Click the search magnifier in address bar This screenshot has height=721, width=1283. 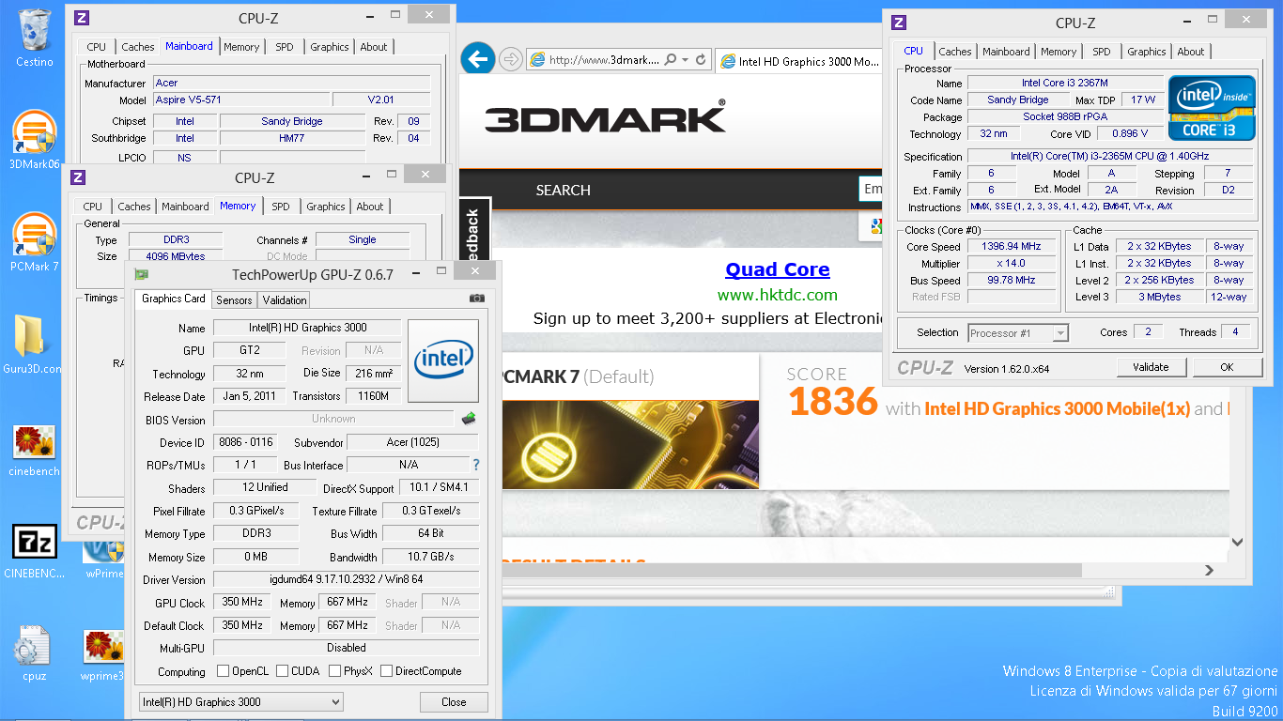[x=671, y=59]
